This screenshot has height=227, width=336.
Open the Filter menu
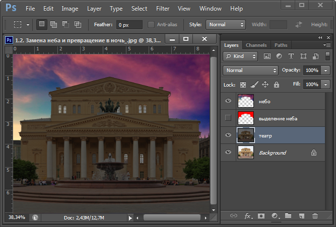(163, 9)
